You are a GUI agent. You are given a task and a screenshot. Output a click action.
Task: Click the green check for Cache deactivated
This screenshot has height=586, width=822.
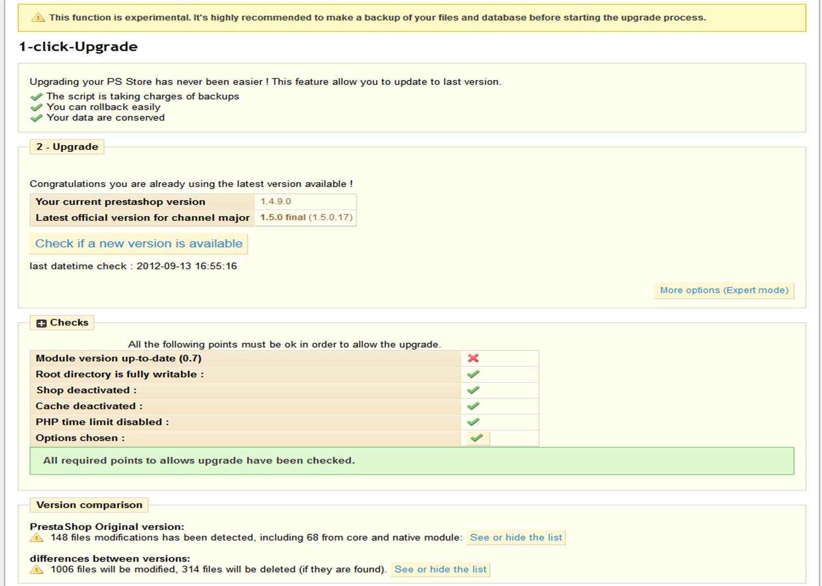pos(473,406)
